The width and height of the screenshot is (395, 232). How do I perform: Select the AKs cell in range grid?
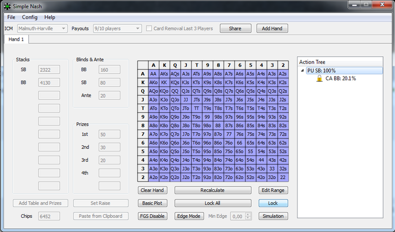(164, 74)
